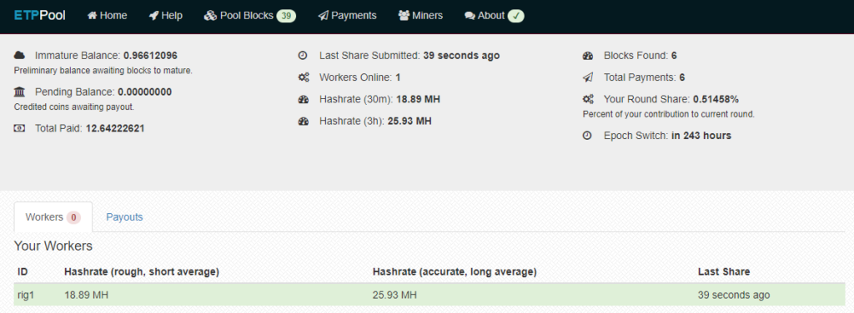854x313 pixels.
Task: Click the Help rocket icon
Action: tap(153, 16)
